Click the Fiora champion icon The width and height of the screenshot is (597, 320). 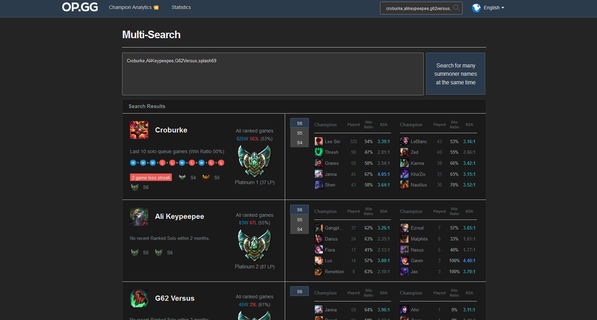(x=319, y=250)
